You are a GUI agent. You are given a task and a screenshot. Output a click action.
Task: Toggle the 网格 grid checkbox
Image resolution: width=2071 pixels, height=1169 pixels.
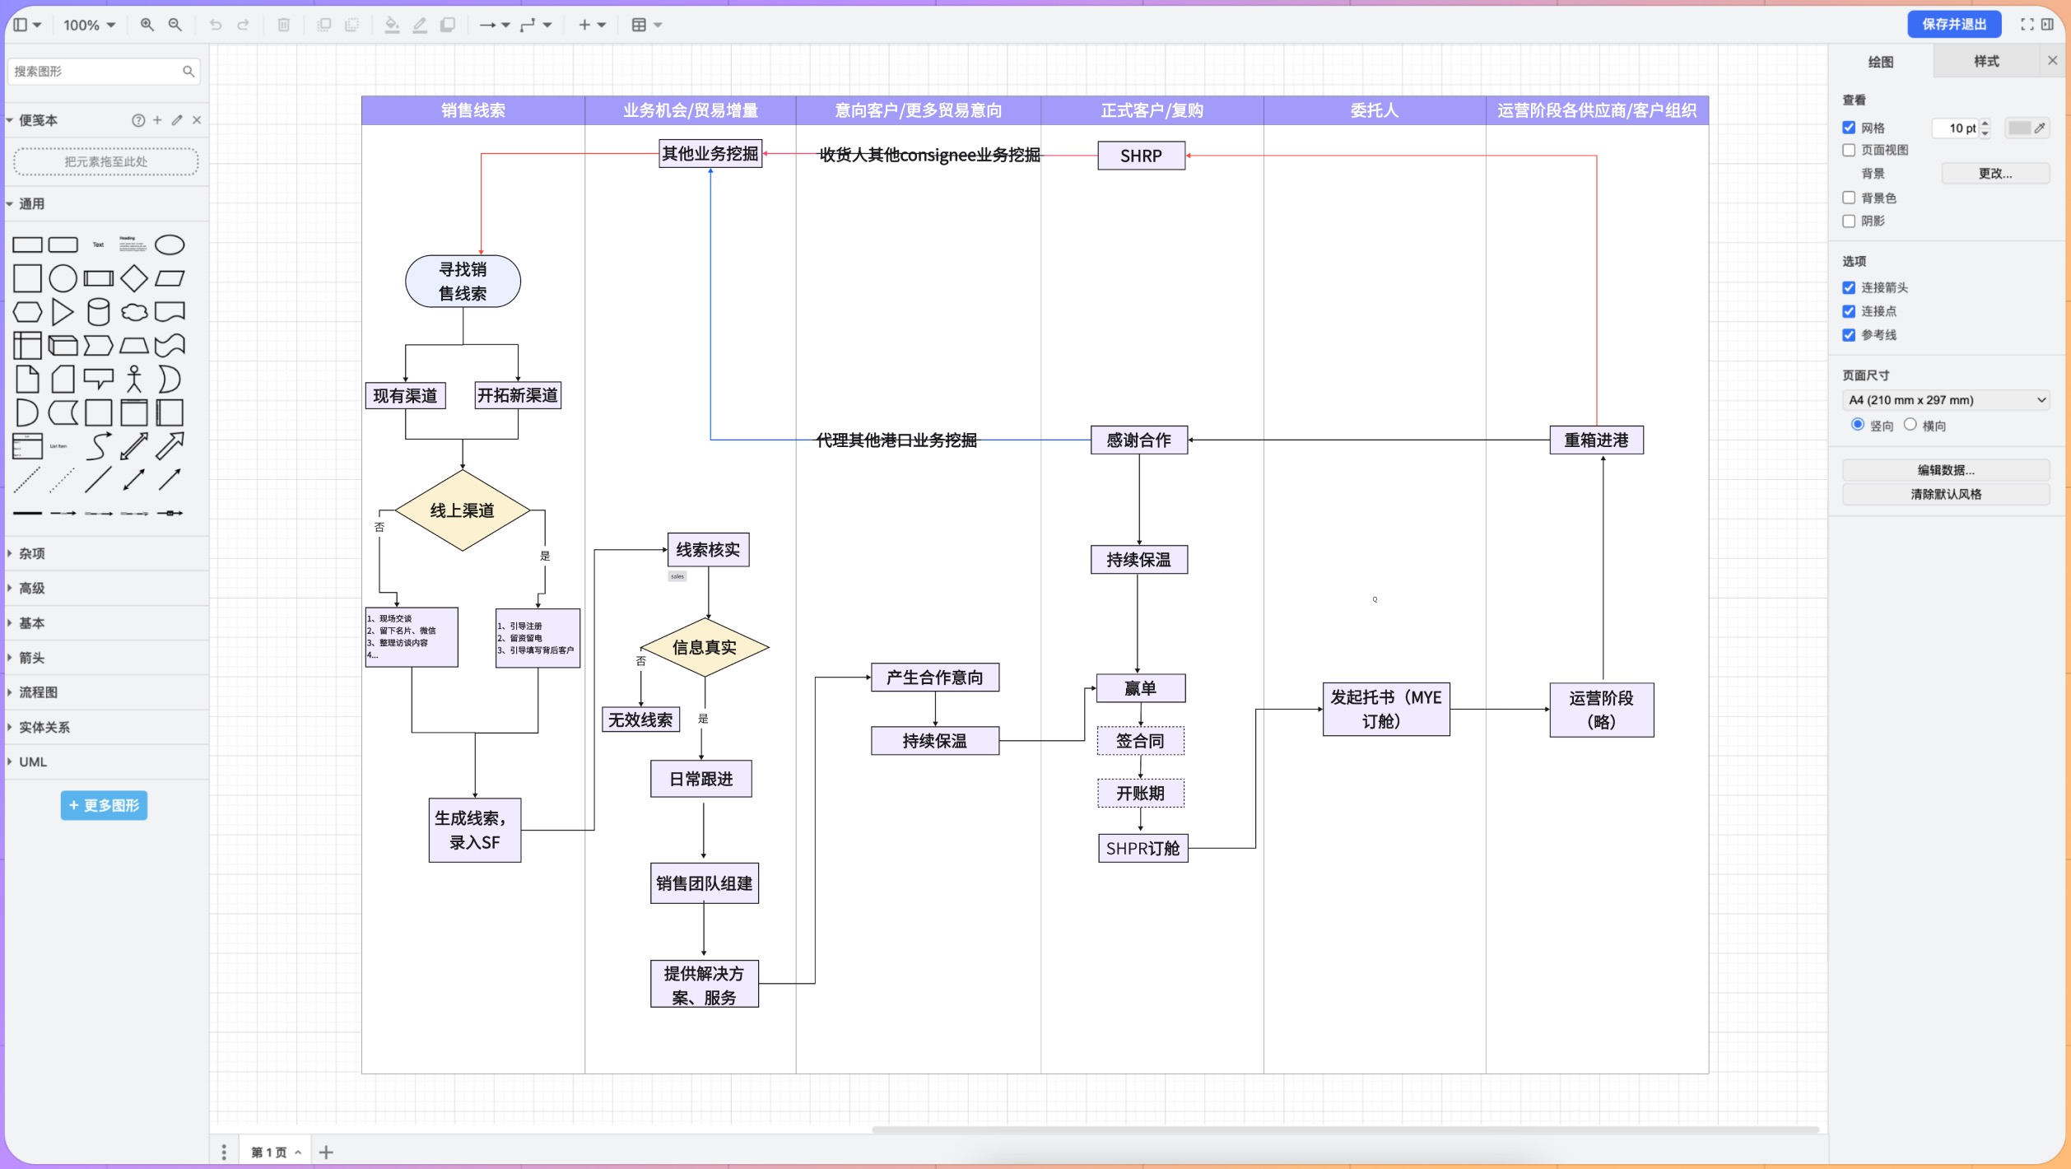(x=1849, y=128)
